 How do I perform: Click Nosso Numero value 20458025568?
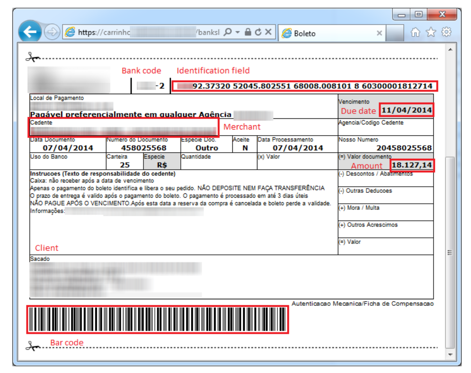click(x=404, y=148)
